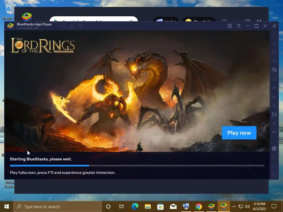Open the BlueStacks help question mark icon
The height and width of the screenshot is (212, 283).
tap(230, 26)
